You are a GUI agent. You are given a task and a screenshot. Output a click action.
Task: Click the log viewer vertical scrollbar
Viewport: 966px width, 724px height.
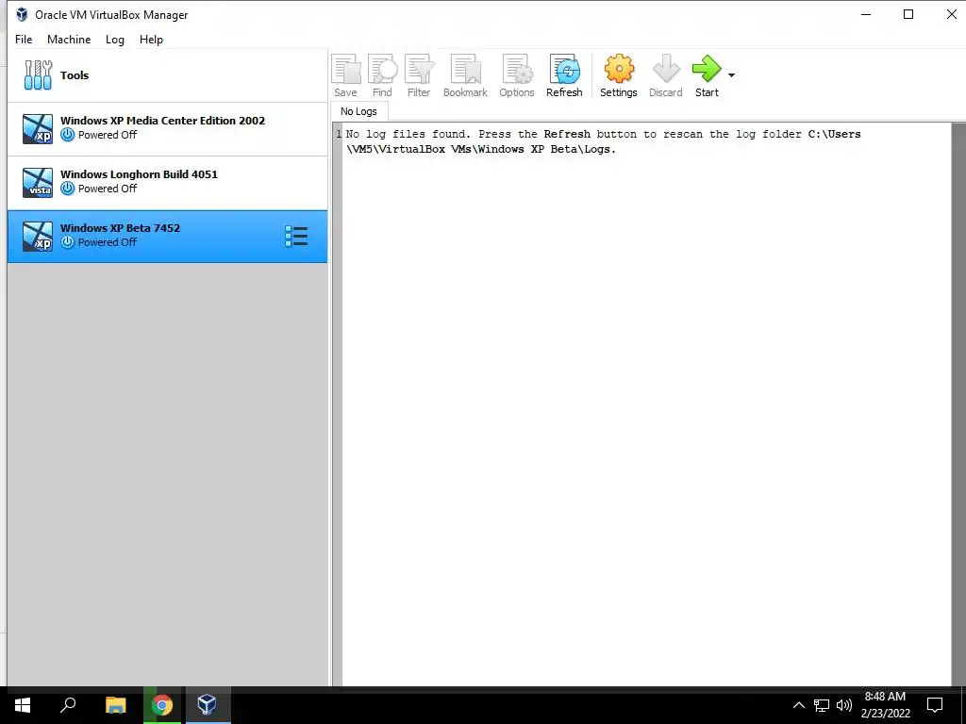tap(958, 403)
